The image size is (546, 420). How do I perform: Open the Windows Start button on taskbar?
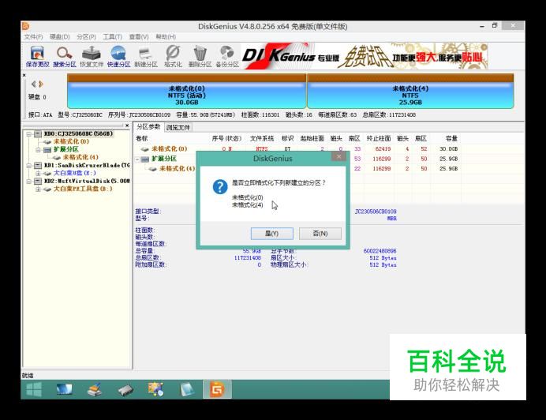point(34,389)
